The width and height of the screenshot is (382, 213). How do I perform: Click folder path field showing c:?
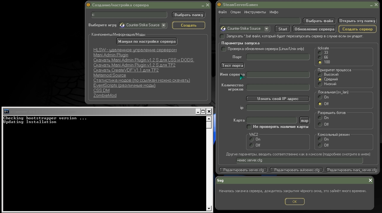click(x=129, y=15)
